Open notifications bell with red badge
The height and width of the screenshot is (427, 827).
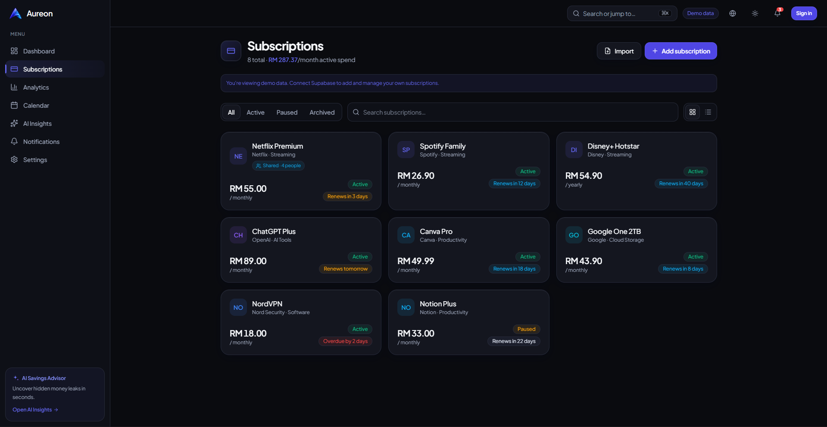[x=777, y=13]
